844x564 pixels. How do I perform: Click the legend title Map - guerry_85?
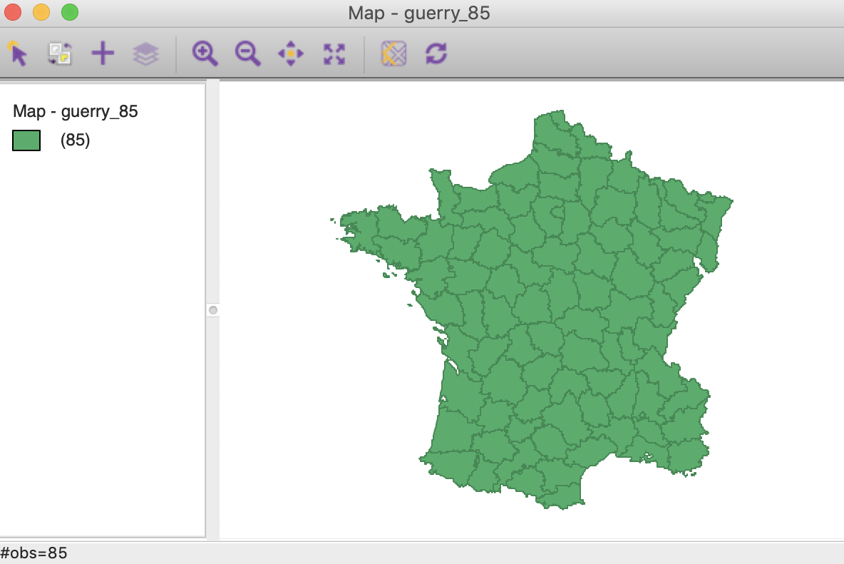point(76,111)
